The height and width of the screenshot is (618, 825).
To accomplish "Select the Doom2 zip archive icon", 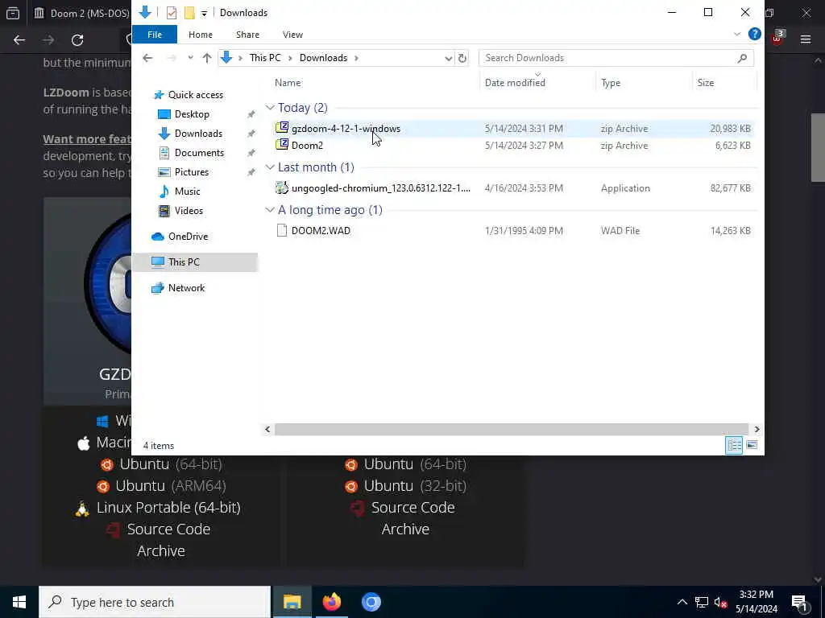I will tap(282, 145).
